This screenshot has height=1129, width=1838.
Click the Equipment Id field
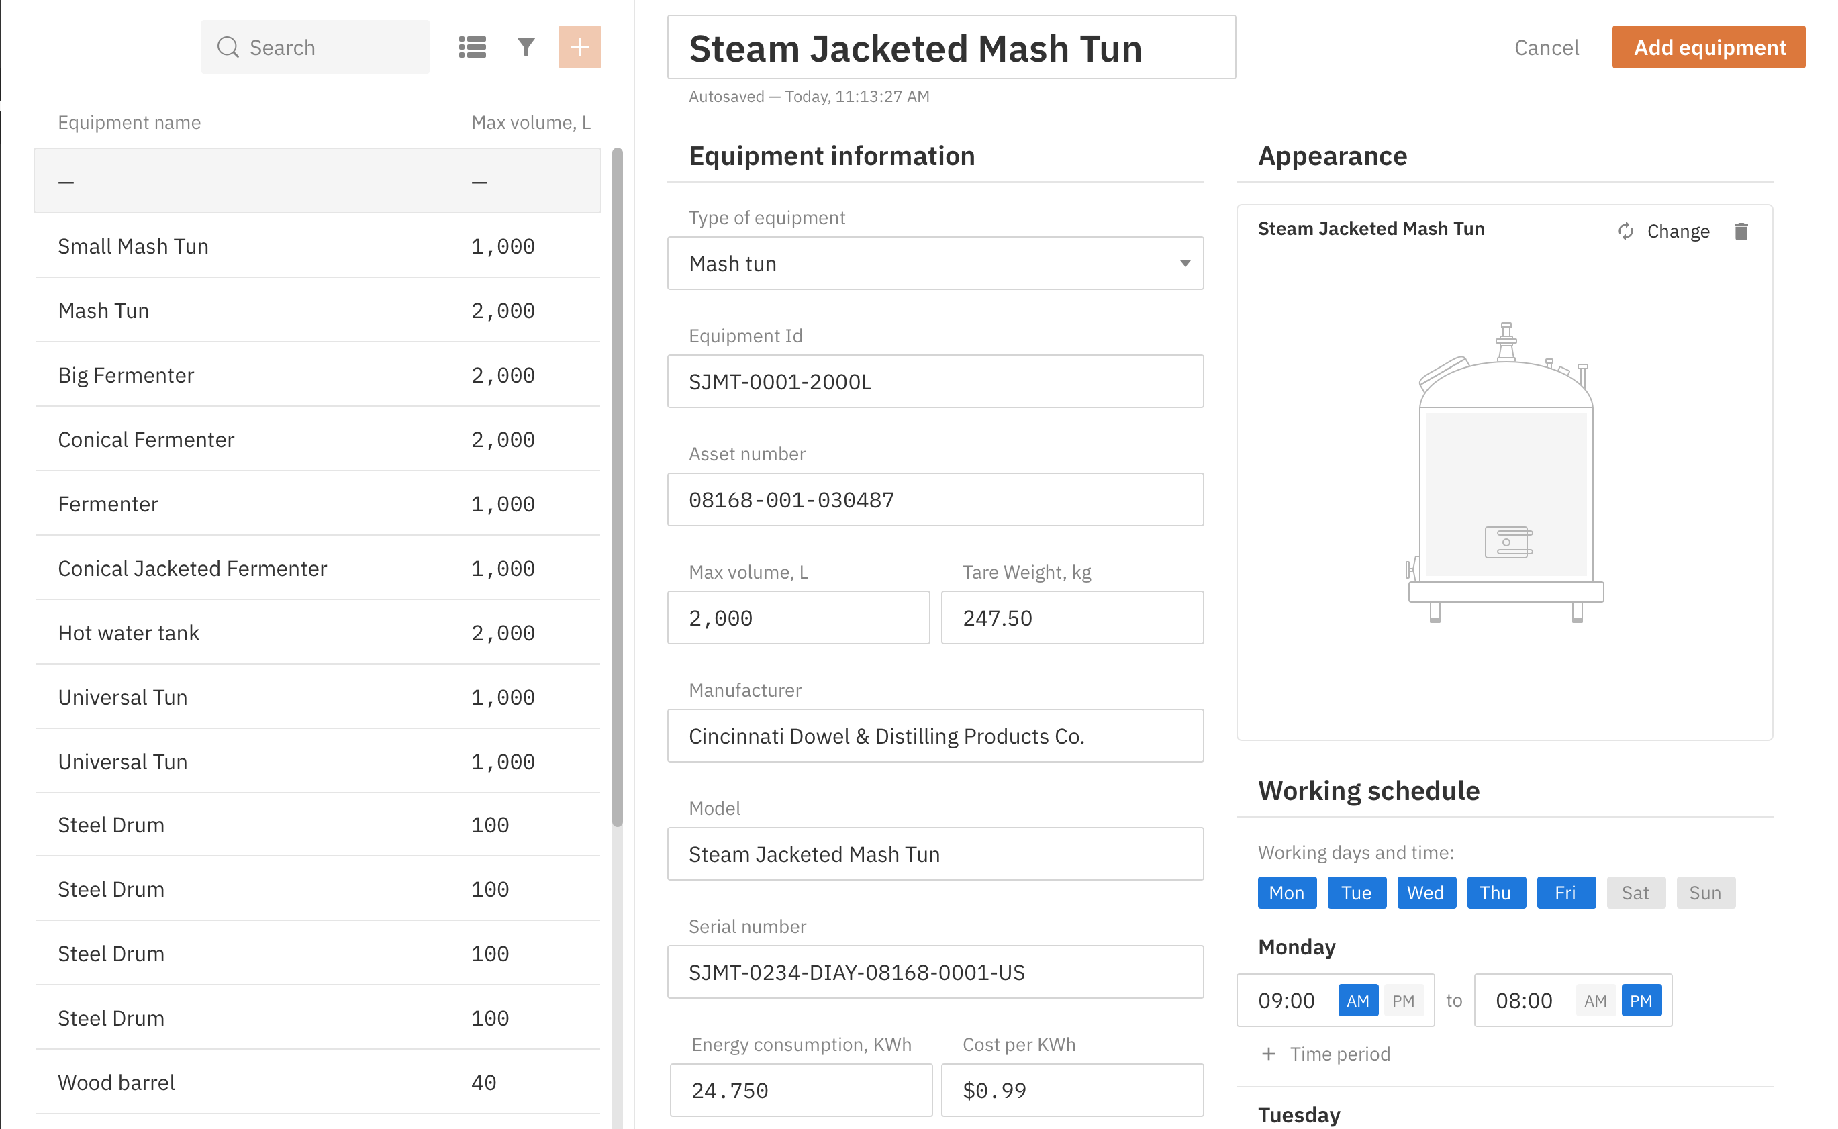[935, 381]
